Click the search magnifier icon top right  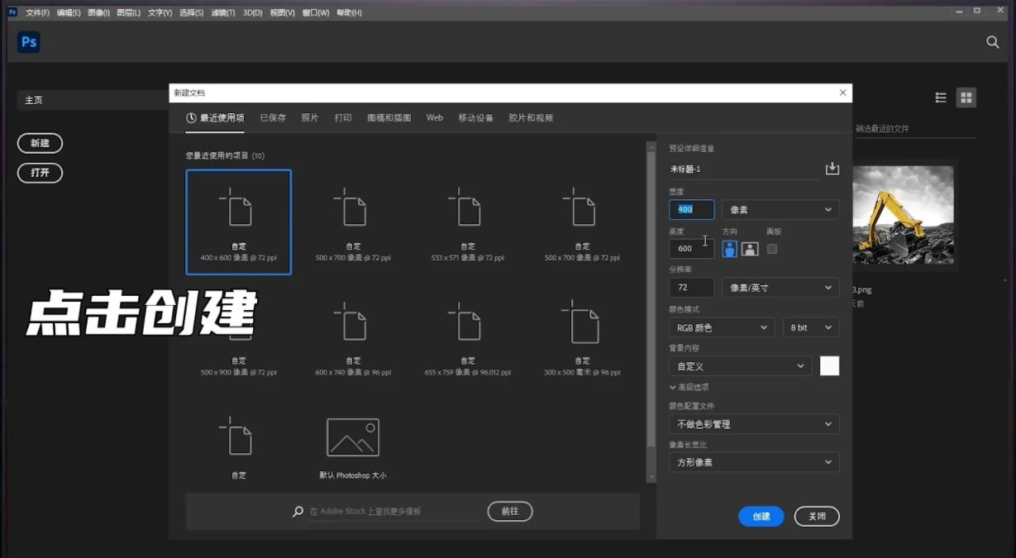coord(992,41)
